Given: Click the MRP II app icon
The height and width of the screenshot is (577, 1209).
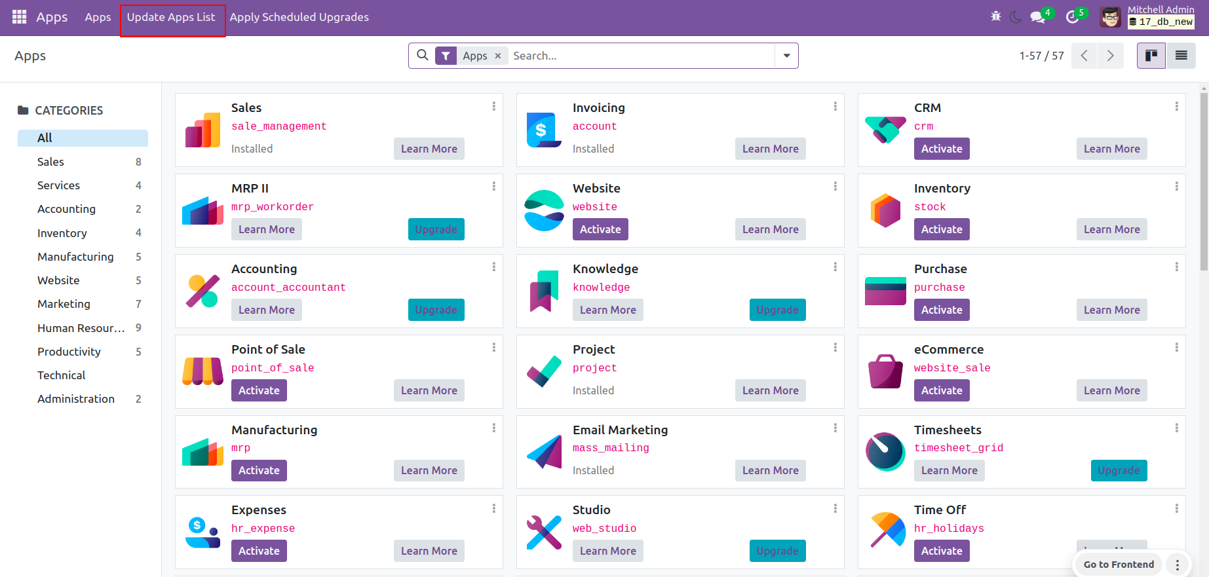Looking at the screenshot, I should 203,210.
